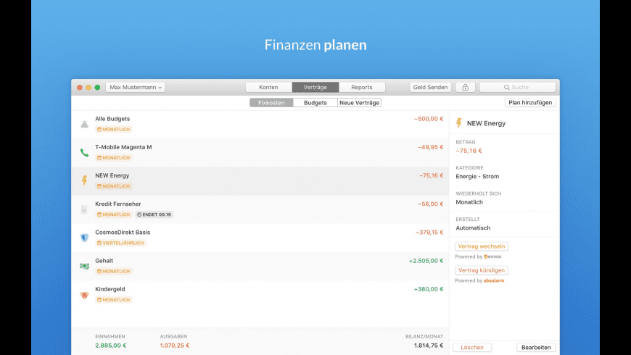Click the Alle Budgets bag icon
The width and height of the screenshot is (631, 355).
[x=84, y=124]
